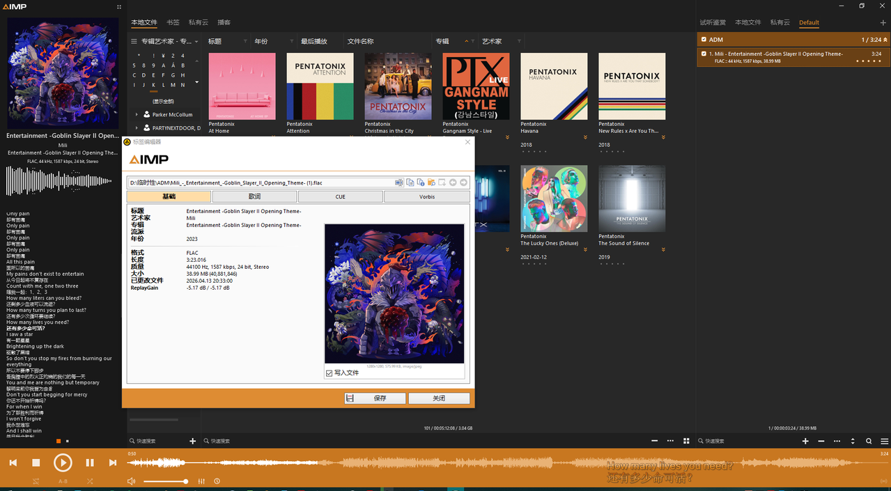Click the album cover in tag editor
891x491 pixels.
394,293
